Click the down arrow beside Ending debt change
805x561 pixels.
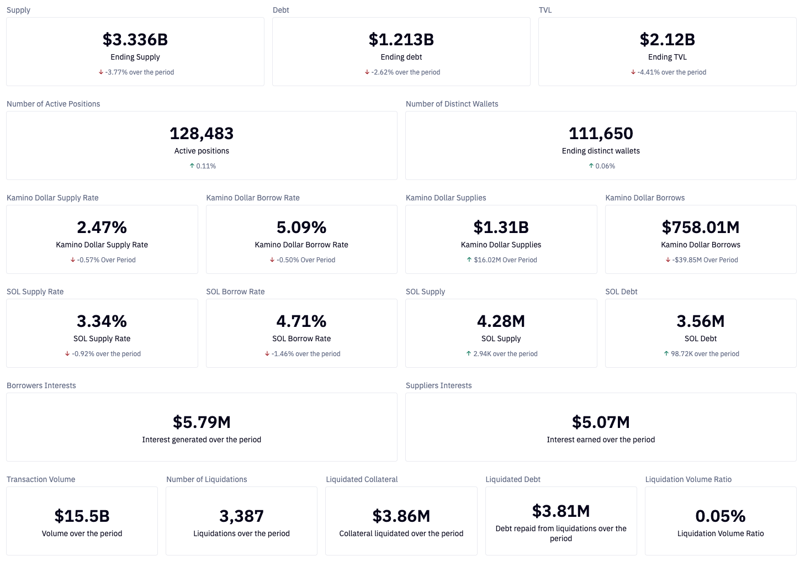[x=367, y=72]
